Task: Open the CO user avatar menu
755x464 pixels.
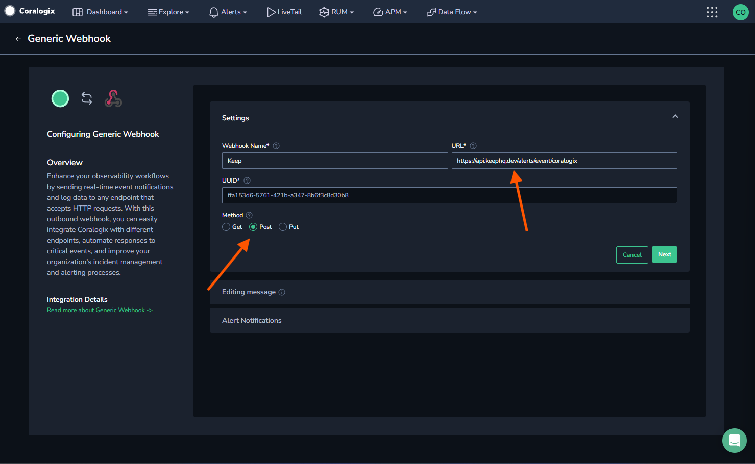Action: 740,12
